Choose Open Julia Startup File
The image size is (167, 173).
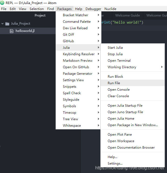point(132,106)
